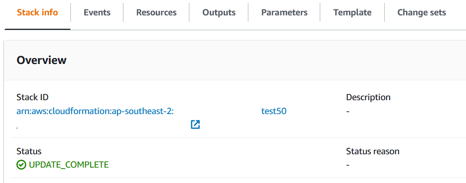Select the dash value under Description
The width and height of the screenshot is (466, 183).
click(x=348, y=112)
